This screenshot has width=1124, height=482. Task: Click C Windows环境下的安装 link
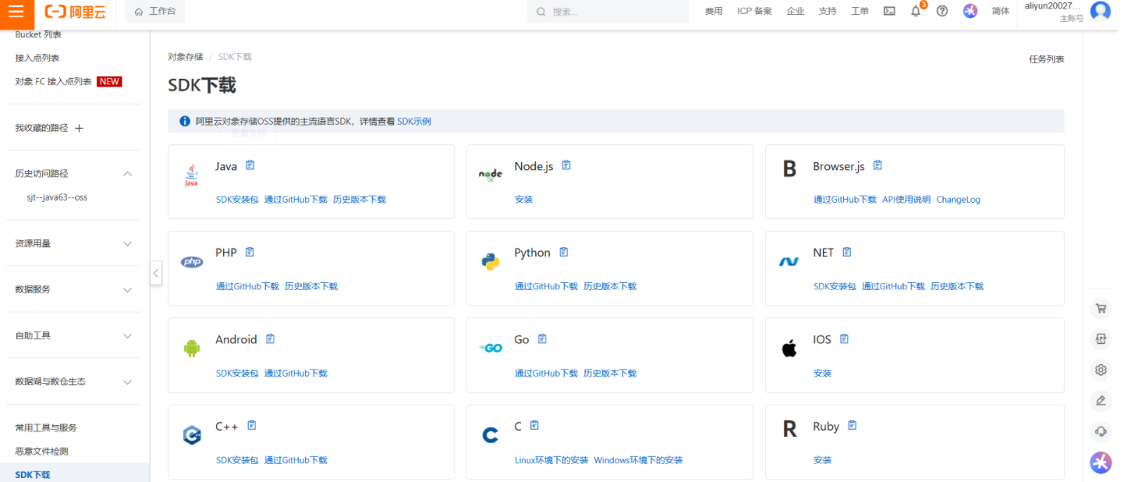pos(638,460)
